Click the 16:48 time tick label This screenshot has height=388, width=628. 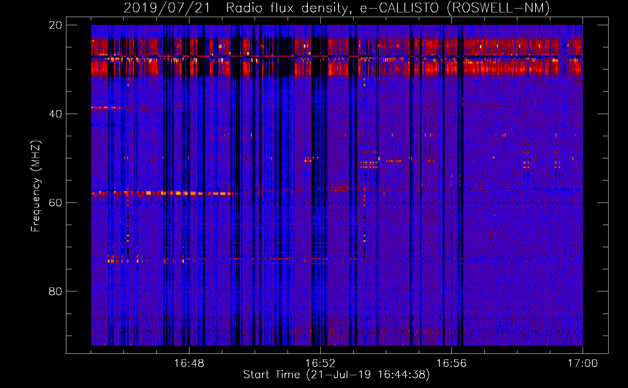(189, 364)
